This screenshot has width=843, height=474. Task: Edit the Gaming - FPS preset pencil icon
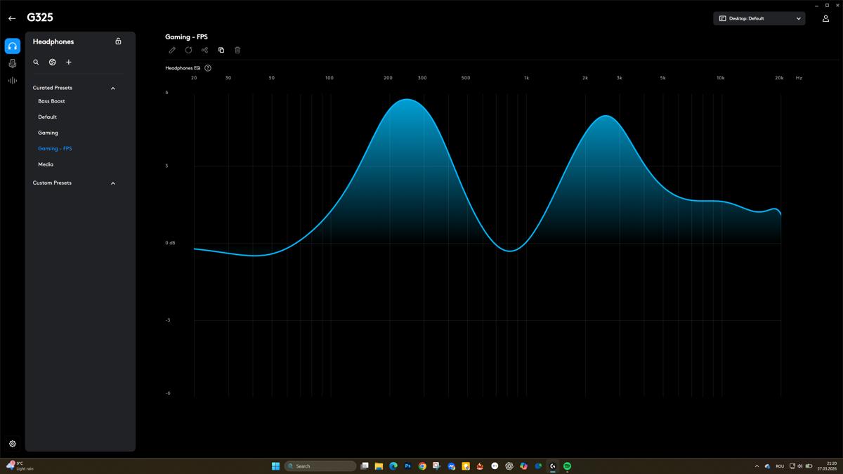[x=172, y=51]
